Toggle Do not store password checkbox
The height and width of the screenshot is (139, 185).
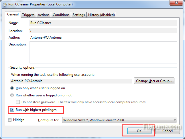[18, 102]
